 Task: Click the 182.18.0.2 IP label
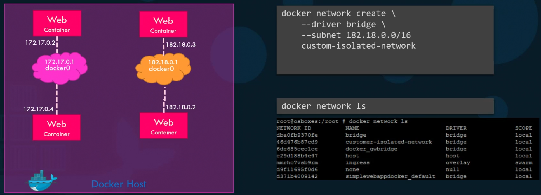coord(181,107)
